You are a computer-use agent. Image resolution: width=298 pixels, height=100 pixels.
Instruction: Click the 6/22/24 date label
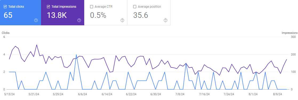[x=131, y=94]
